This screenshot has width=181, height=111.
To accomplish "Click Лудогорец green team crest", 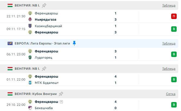I will [x=30, y=58].
